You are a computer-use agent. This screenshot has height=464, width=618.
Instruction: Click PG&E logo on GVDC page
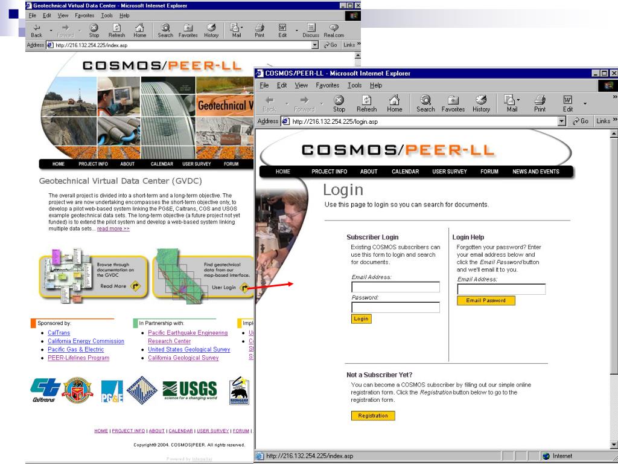click(x=112, y=391)
